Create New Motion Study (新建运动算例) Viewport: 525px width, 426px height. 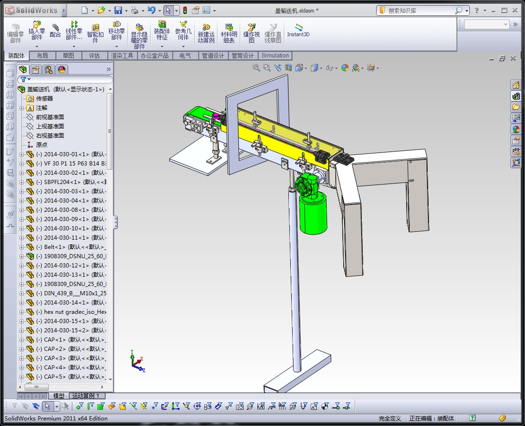(206, 33)
